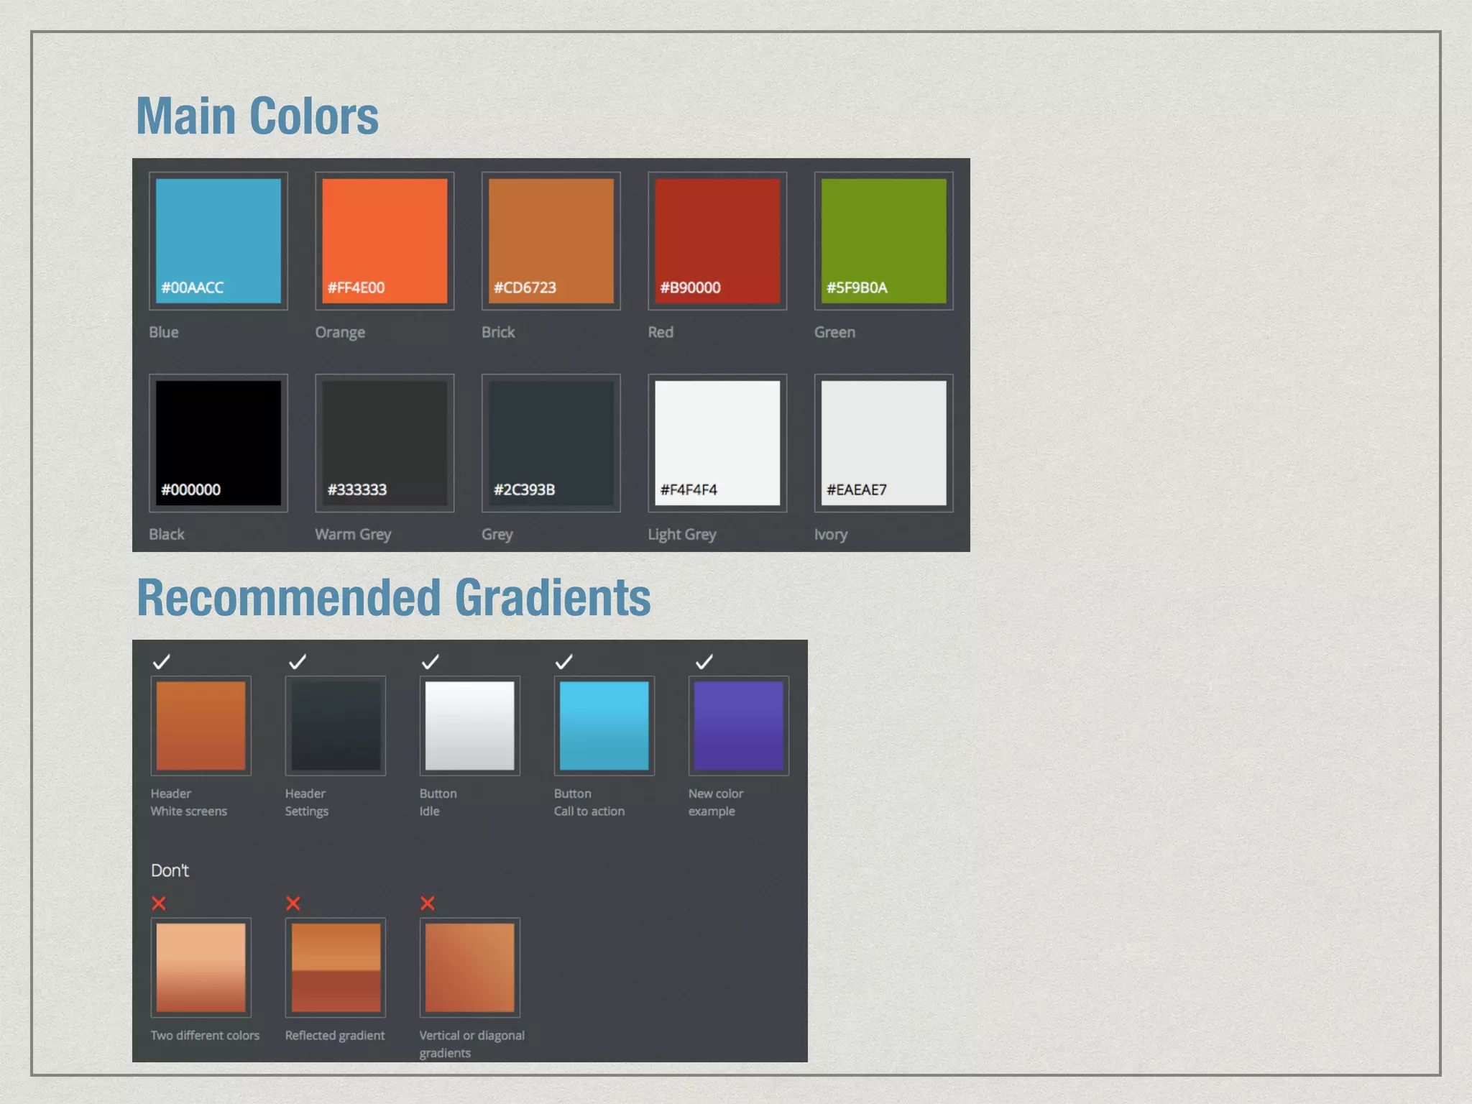Click the Blue color name label
1472x1104 pixels.
click(164, 332)
